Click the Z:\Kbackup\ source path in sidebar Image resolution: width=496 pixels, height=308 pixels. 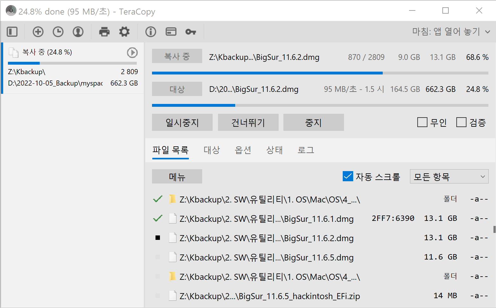click(27, 72)
